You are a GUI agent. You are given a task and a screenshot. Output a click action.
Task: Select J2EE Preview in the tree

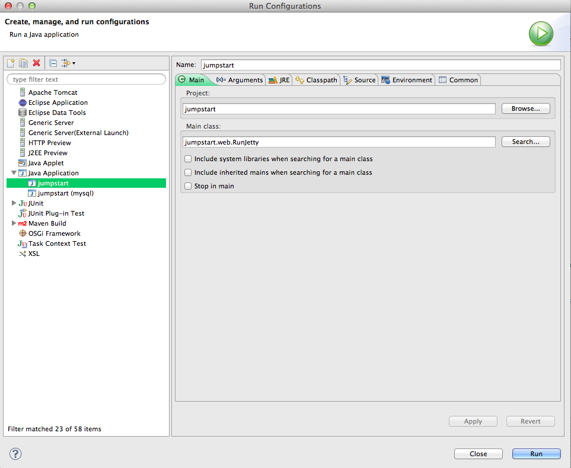(x=47, y=153)
